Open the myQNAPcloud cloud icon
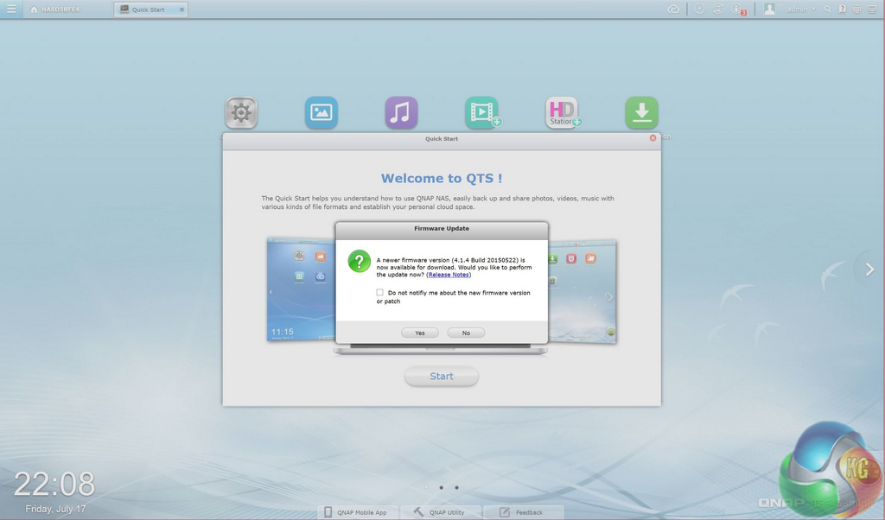 pyautogui.click(x=673, y=10)
